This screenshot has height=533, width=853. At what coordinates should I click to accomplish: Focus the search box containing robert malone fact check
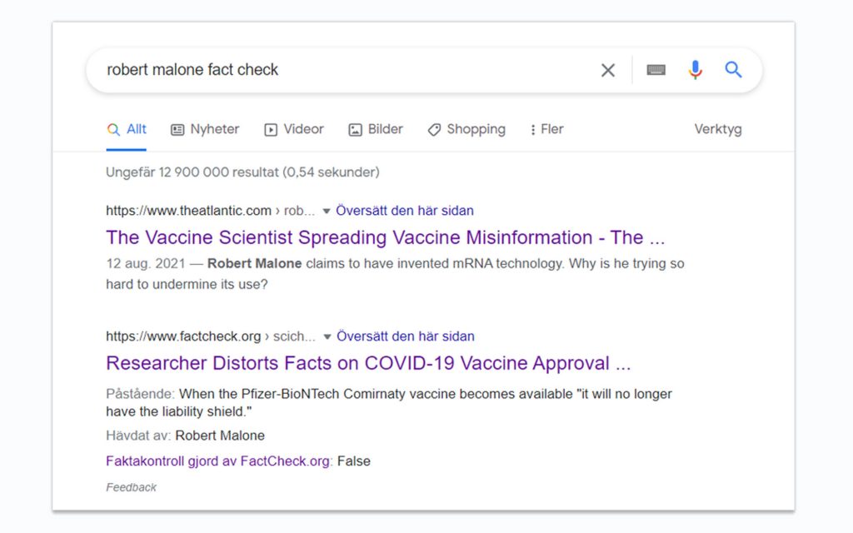click(x=342, y=70)
